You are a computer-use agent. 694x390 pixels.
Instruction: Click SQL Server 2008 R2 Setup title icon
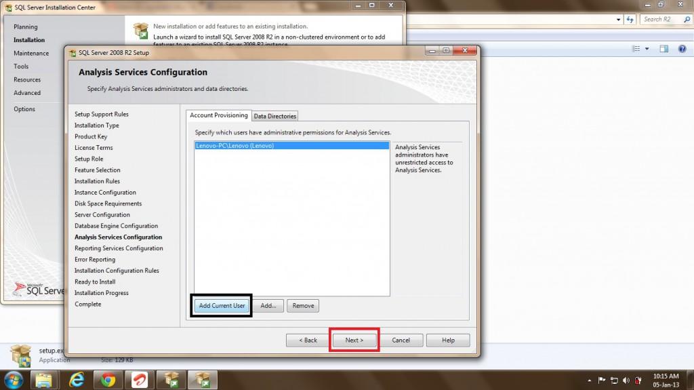click(73, 53)
